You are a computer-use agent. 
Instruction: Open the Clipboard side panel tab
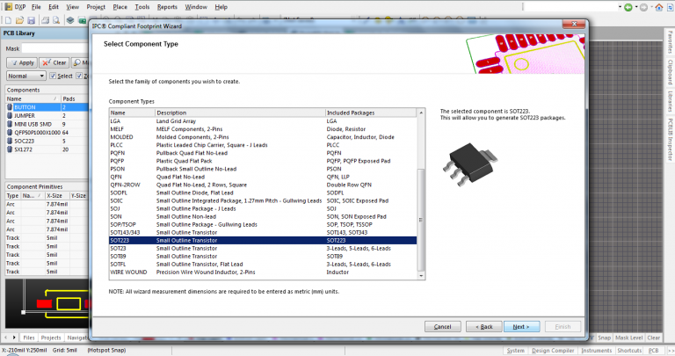coord(670,71)
